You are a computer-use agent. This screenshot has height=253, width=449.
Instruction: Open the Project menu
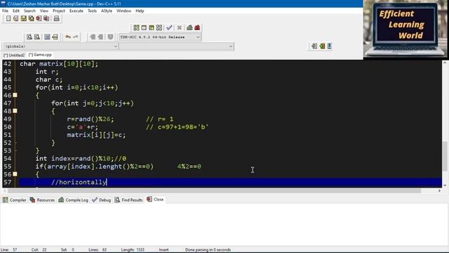[x=59, y=11]
